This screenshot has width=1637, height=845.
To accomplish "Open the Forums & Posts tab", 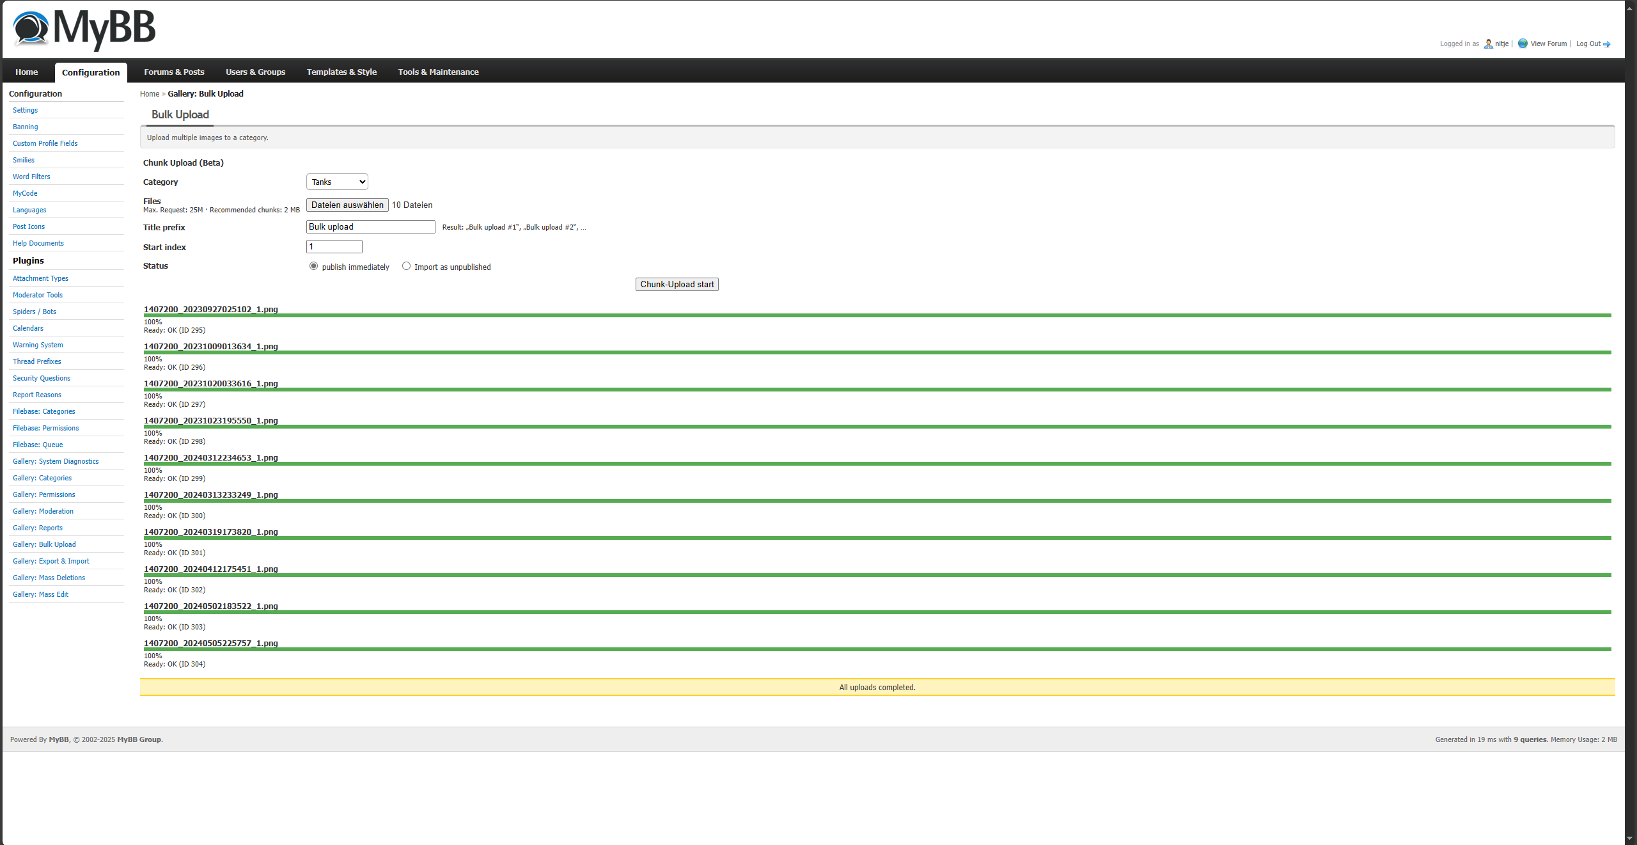I will coord(174,72).
